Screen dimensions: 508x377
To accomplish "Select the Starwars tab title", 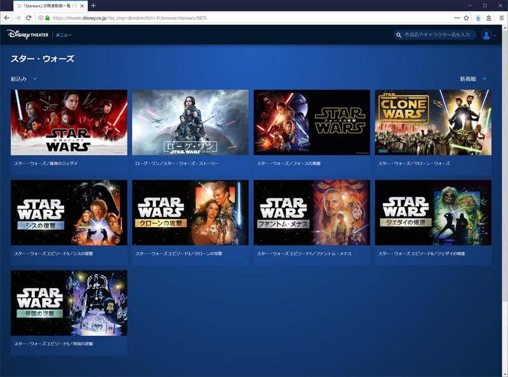I will 48,6.
